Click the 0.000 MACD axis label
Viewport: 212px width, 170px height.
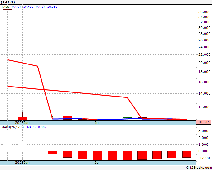coord(203,151)
